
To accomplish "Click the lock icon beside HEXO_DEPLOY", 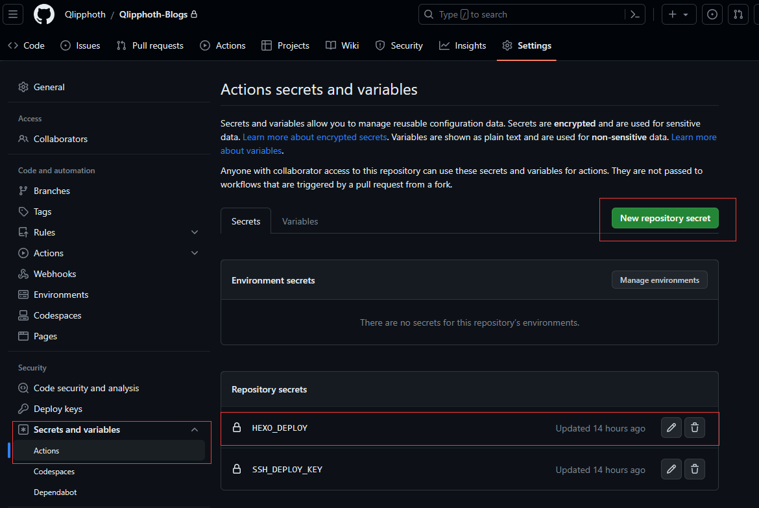I will (237, 428).
